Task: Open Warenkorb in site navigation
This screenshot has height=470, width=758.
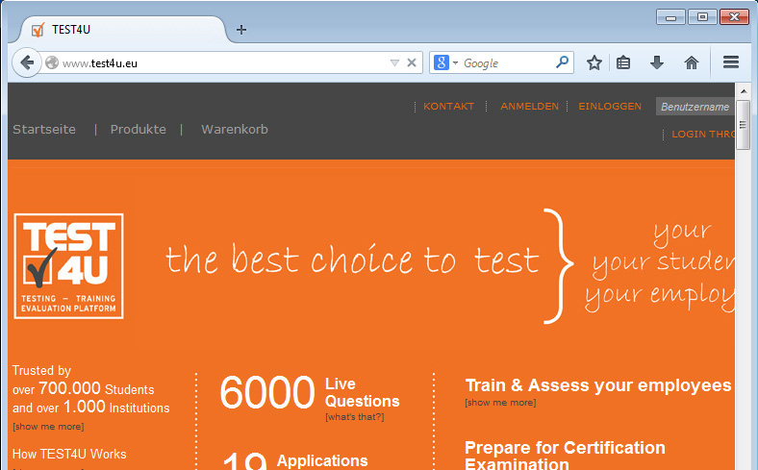Action: [x=235, y=130]
